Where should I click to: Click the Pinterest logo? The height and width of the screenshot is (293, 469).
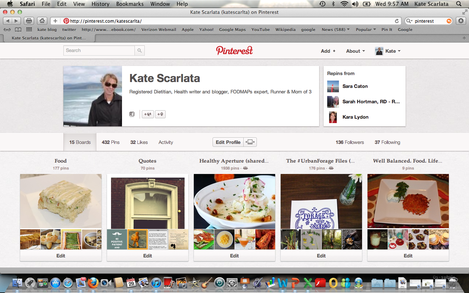tap(234, 51)
